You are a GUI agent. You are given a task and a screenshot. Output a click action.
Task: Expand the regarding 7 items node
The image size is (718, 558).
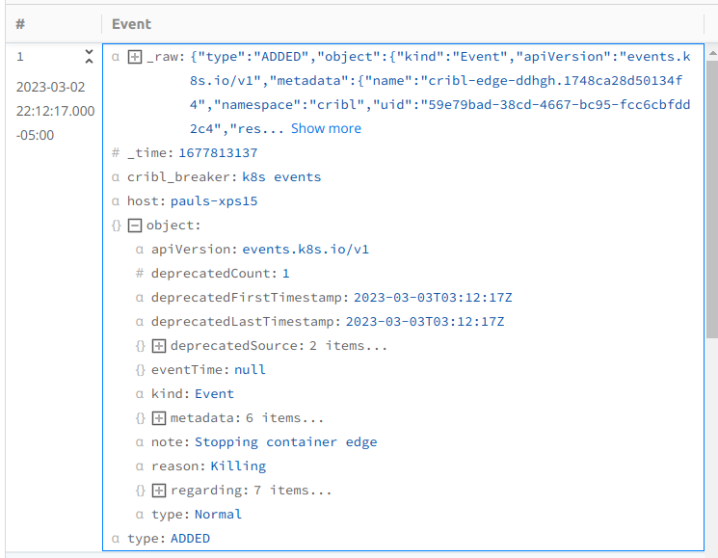159,491
